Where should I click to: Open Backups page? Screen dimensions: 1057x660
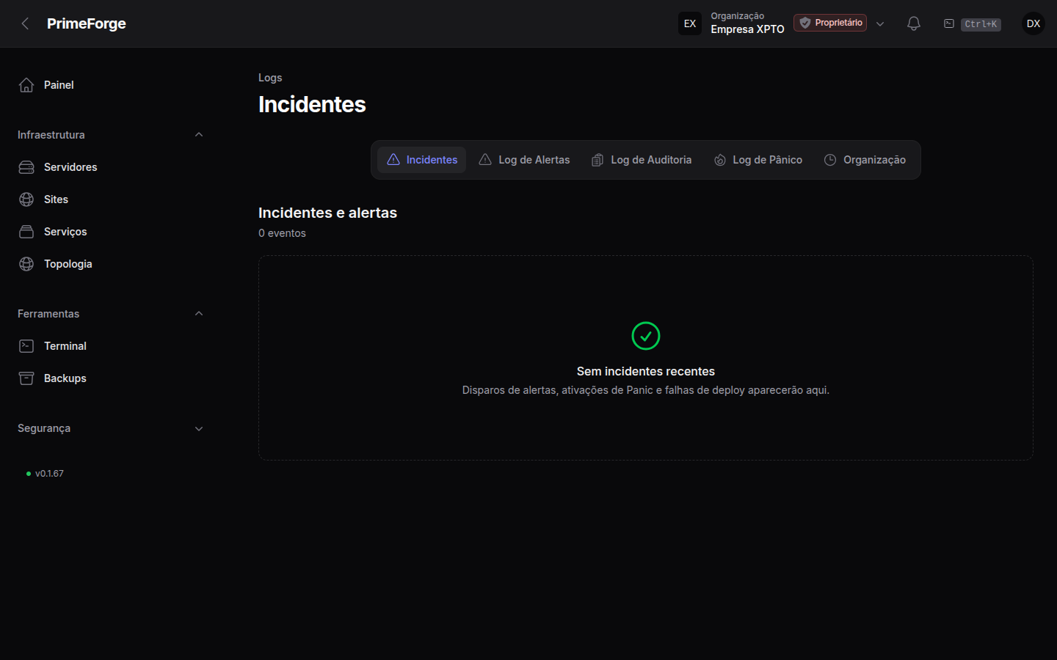(110, 378)
